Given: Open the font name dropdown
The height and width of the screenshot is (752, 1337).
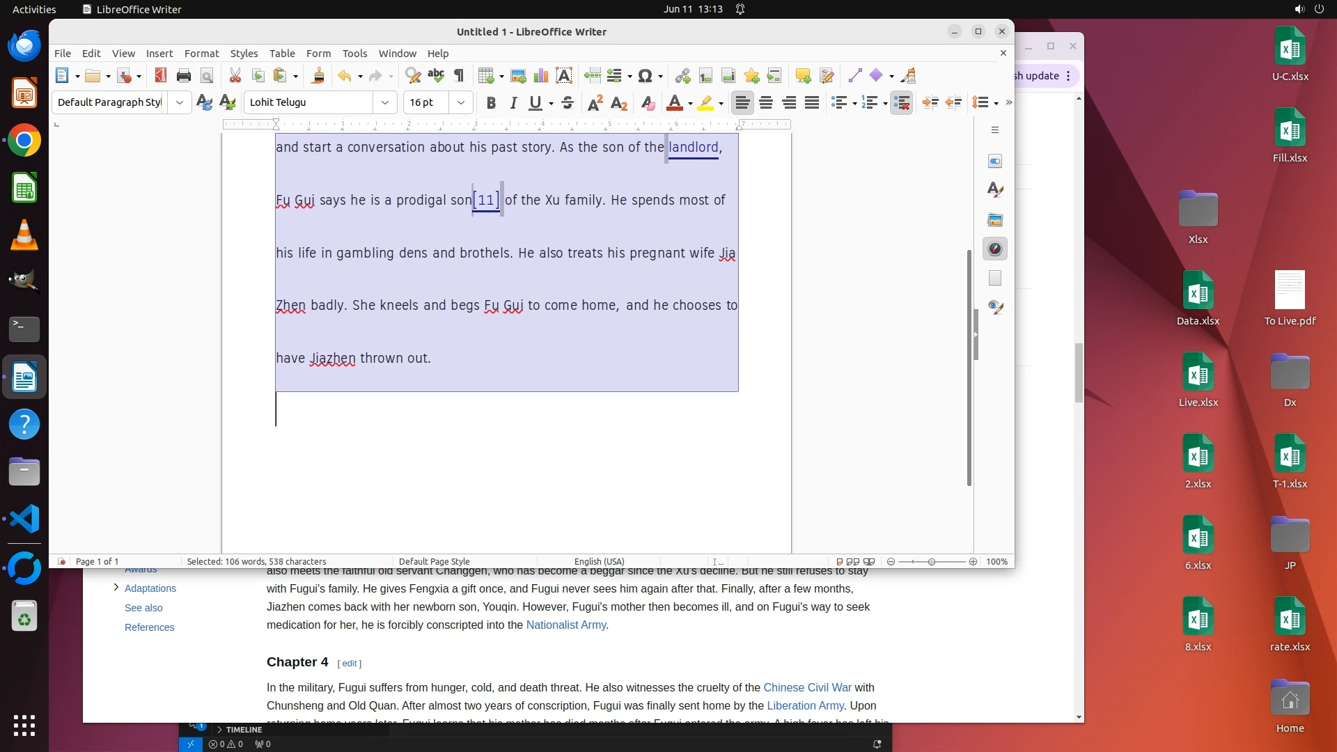Looking at the screenshot, I should click(x=385, y=103).
